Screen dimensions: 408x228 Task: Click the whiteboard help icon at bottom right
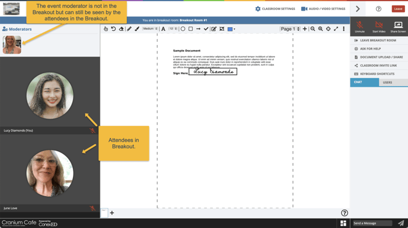(344, 213)
